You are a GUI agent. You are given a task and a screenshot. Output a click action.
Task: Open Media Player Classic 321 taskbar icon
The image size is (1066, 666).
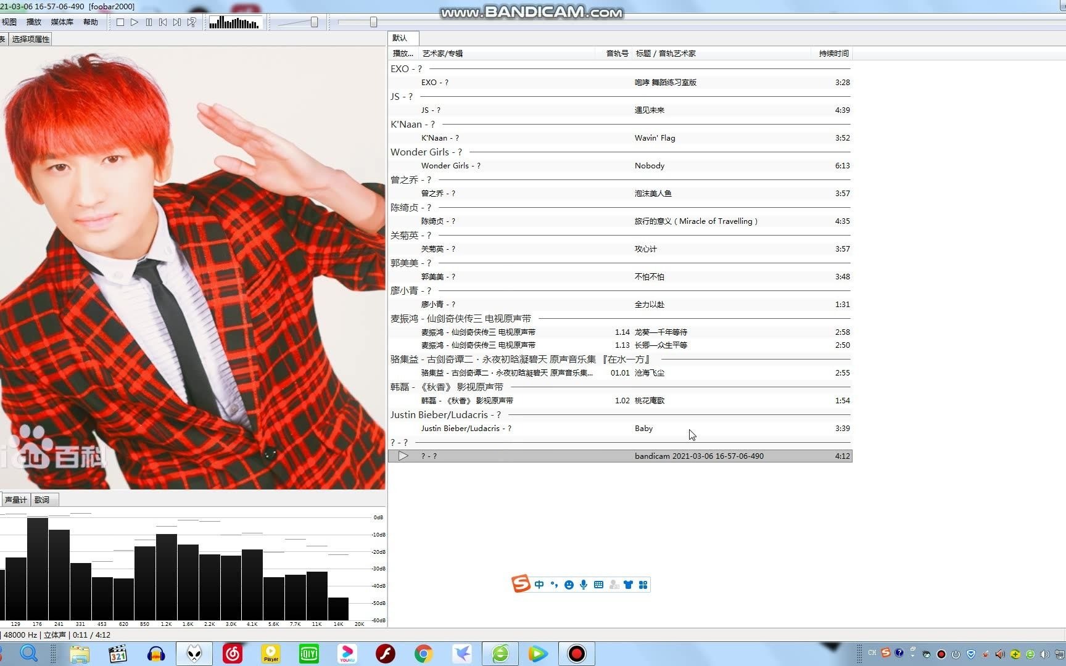pos(118,654)
